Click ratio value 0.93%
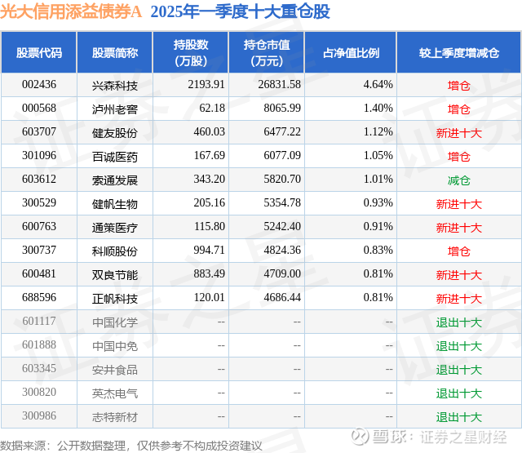Screen dimensions: 522x453 click(x=378, y=203)
